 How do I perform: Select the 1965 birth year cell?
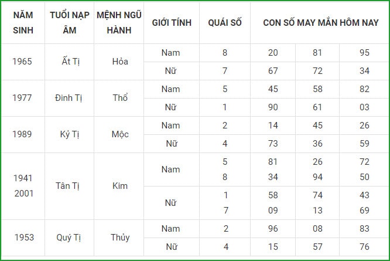point(22,62)
